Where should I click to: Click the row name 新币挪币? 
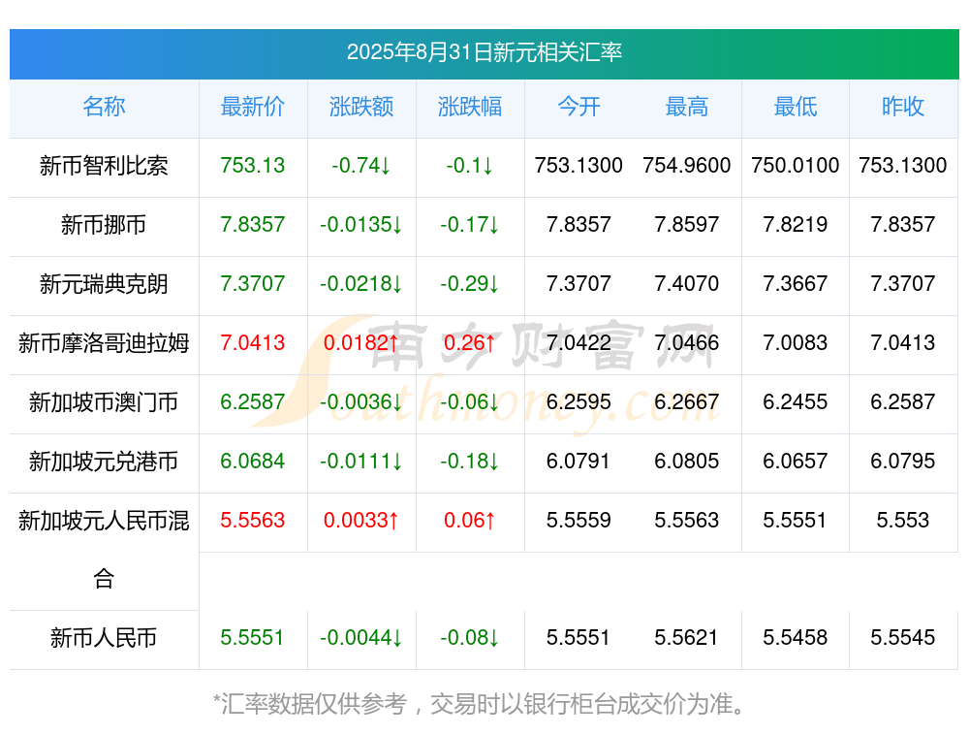pos(104,225)
